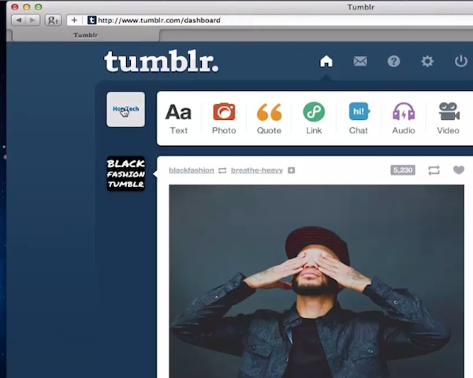
Task: Create a new Chat post
Action: point(359,118)
